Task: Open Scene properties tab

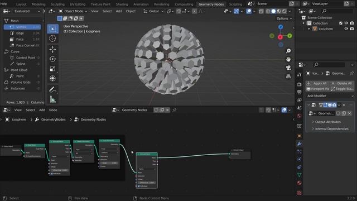Action: [300, 108]
